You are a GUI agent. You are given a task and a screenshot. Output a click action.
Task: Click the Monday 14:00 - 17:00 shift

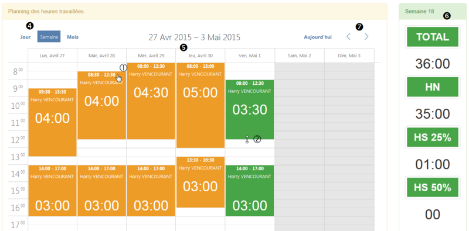coord(52,191)
